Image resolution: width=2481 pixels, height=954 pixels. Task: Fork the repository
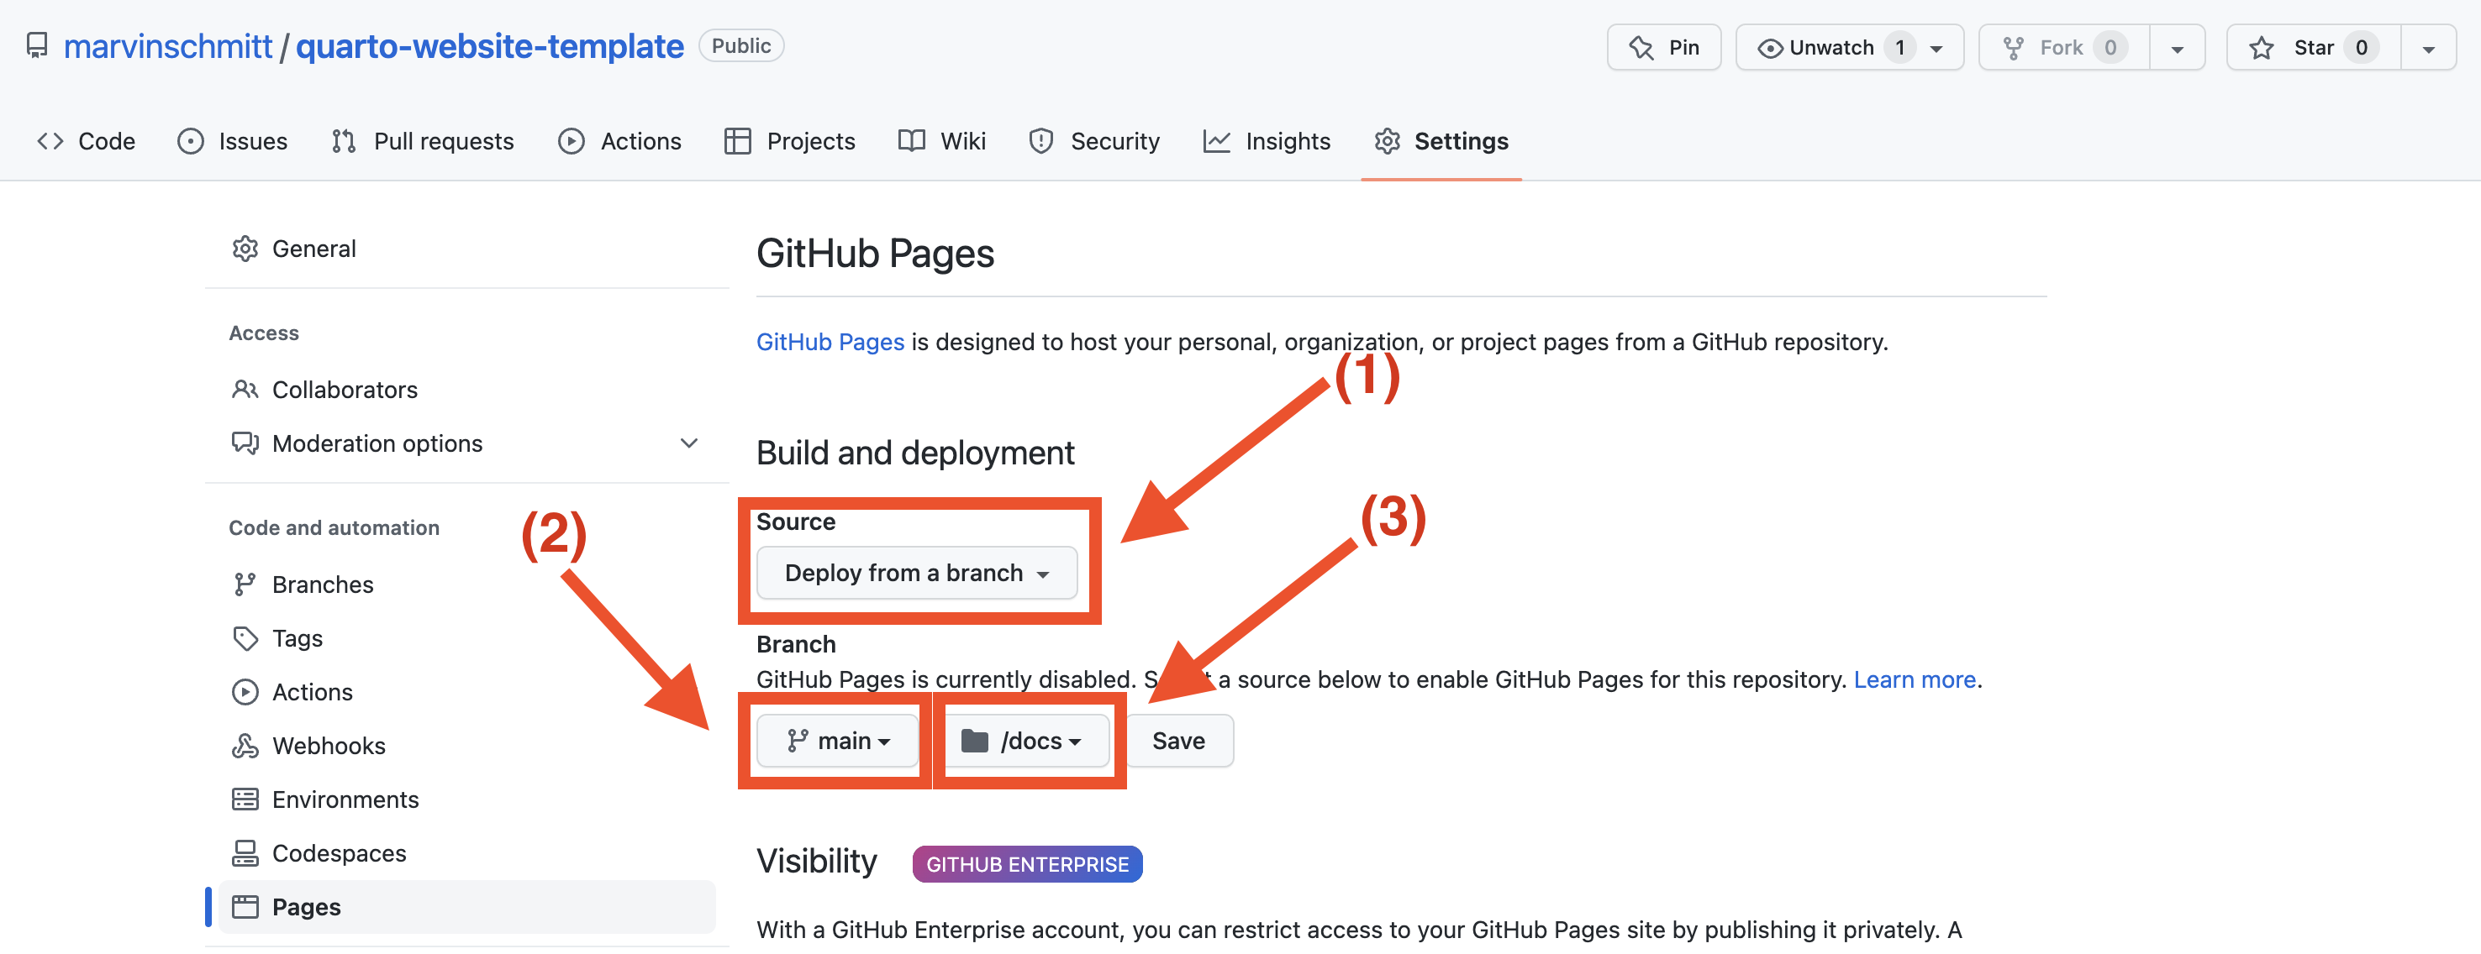click(2064, 47)
